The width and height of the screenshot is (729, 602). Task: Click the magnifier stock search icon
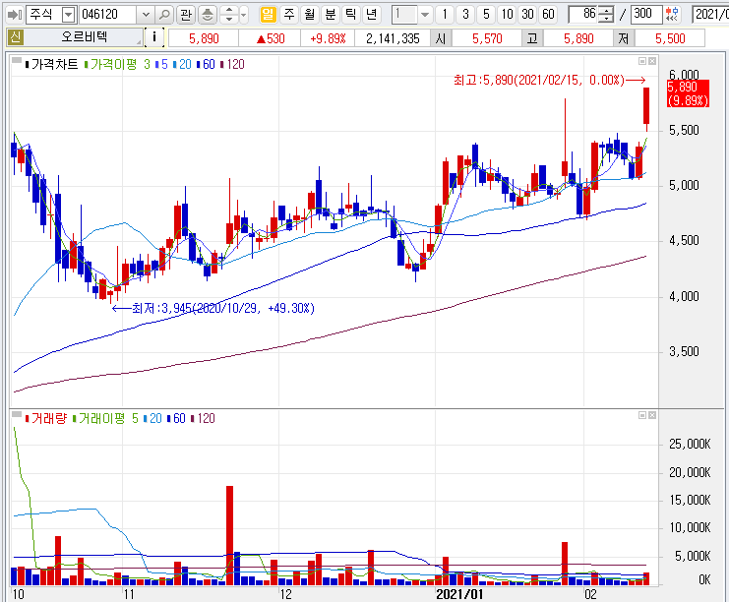tap(164, 15)
